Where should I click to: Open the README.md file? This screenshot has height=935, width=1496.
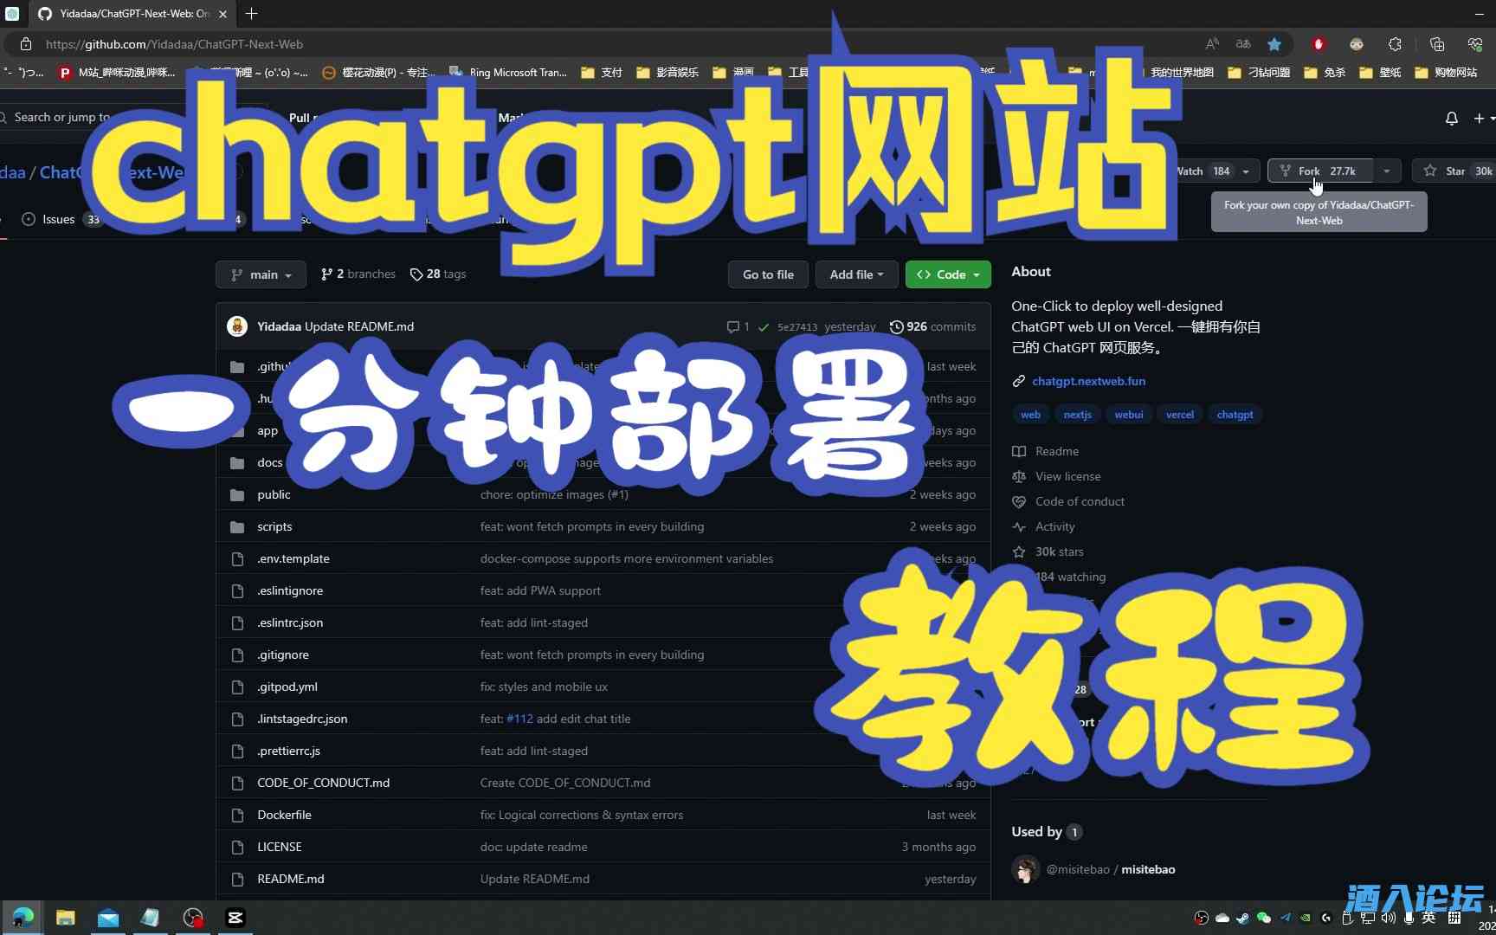coord(291,880)
